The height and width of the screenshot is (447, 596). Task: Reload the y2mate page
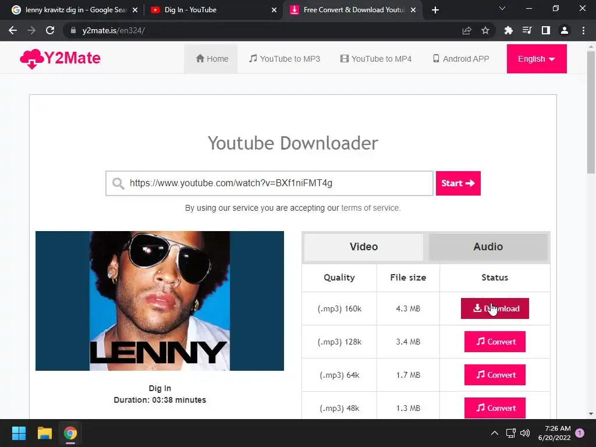point(50,30)
